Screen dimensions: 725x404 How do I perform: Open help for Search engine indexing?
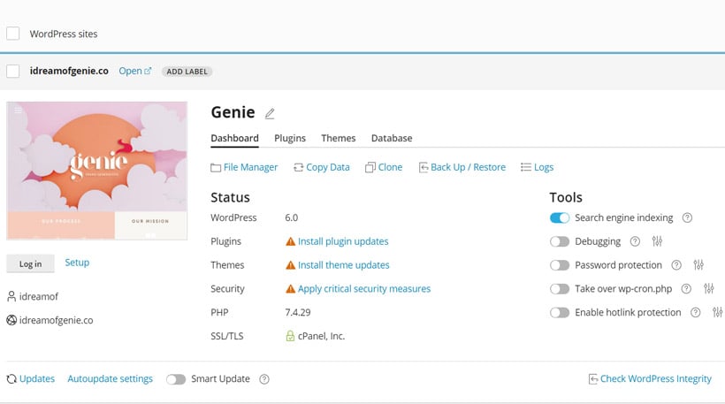(x=688, y=217)
